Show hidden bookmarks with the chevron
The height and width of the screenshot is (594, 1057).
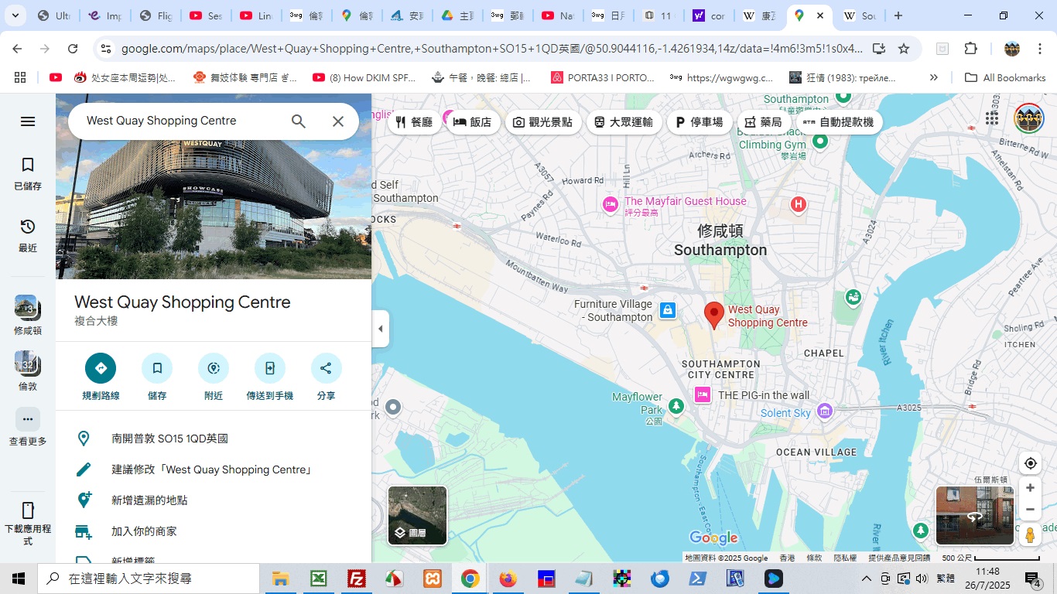coord(934,77)
